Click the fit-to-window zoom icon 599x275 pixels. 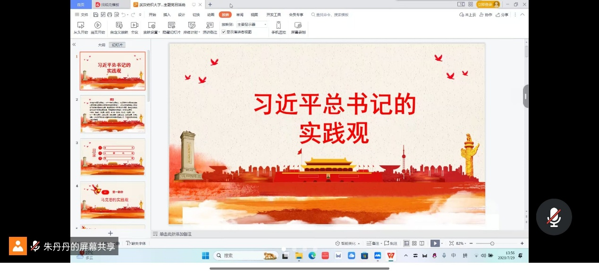pos(451,243)
